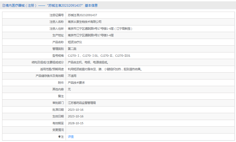
Task: Click the 产品储存条件及有效期 label
Action: [x=50, y=76]
